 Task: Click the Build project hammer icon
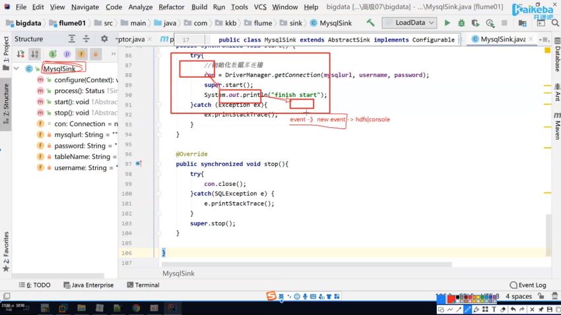pyautogui.click(x=370, y=23)
